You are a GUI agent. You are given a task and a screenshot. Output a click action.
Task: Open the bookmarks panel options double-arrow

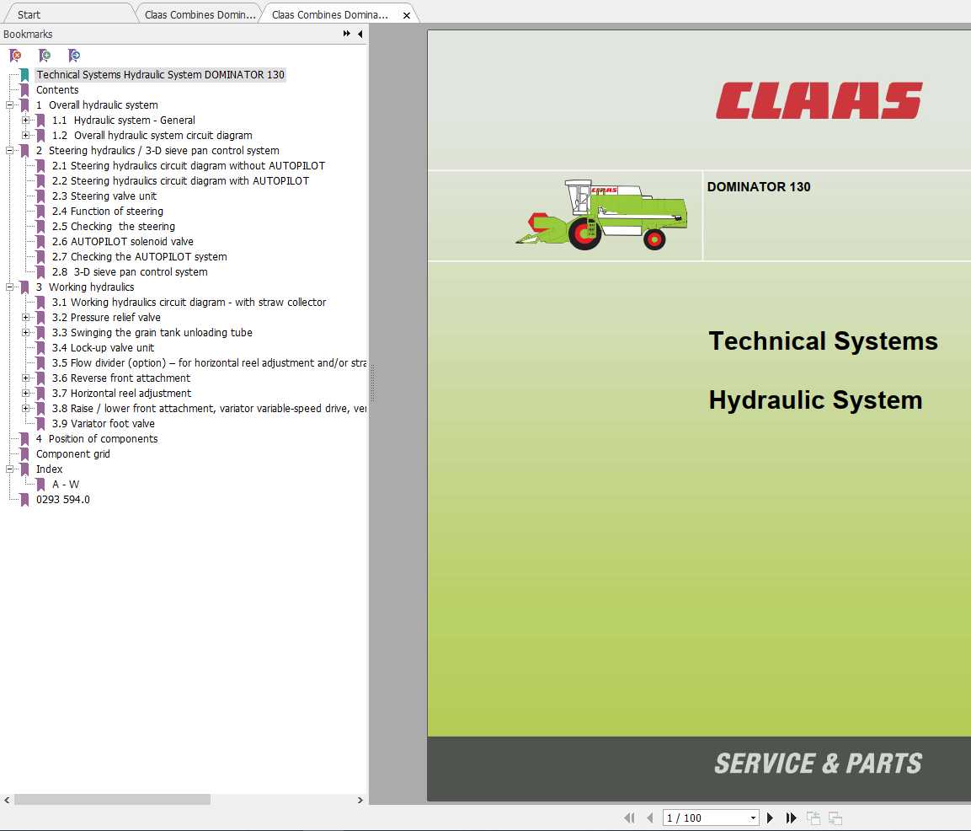coord(346,34)
